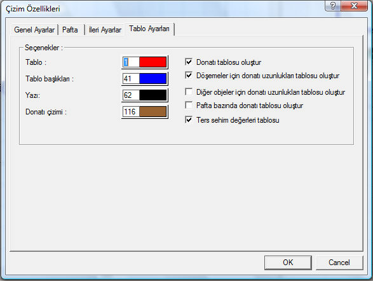Click the Seçenekler group title
The height and width of the screenshot is (281, 373).
coord(44,48)
